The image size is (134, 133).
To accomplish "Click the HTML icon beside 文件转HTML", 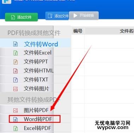I will pyautogui.click(x=16, y=71).
